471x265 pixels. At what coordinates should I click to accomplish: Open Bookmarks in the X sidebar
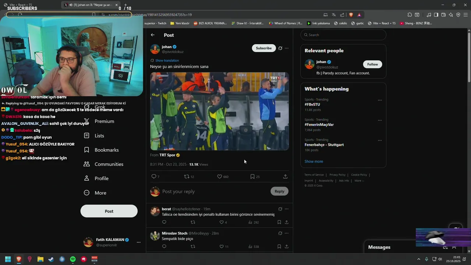tap(102, 150)
